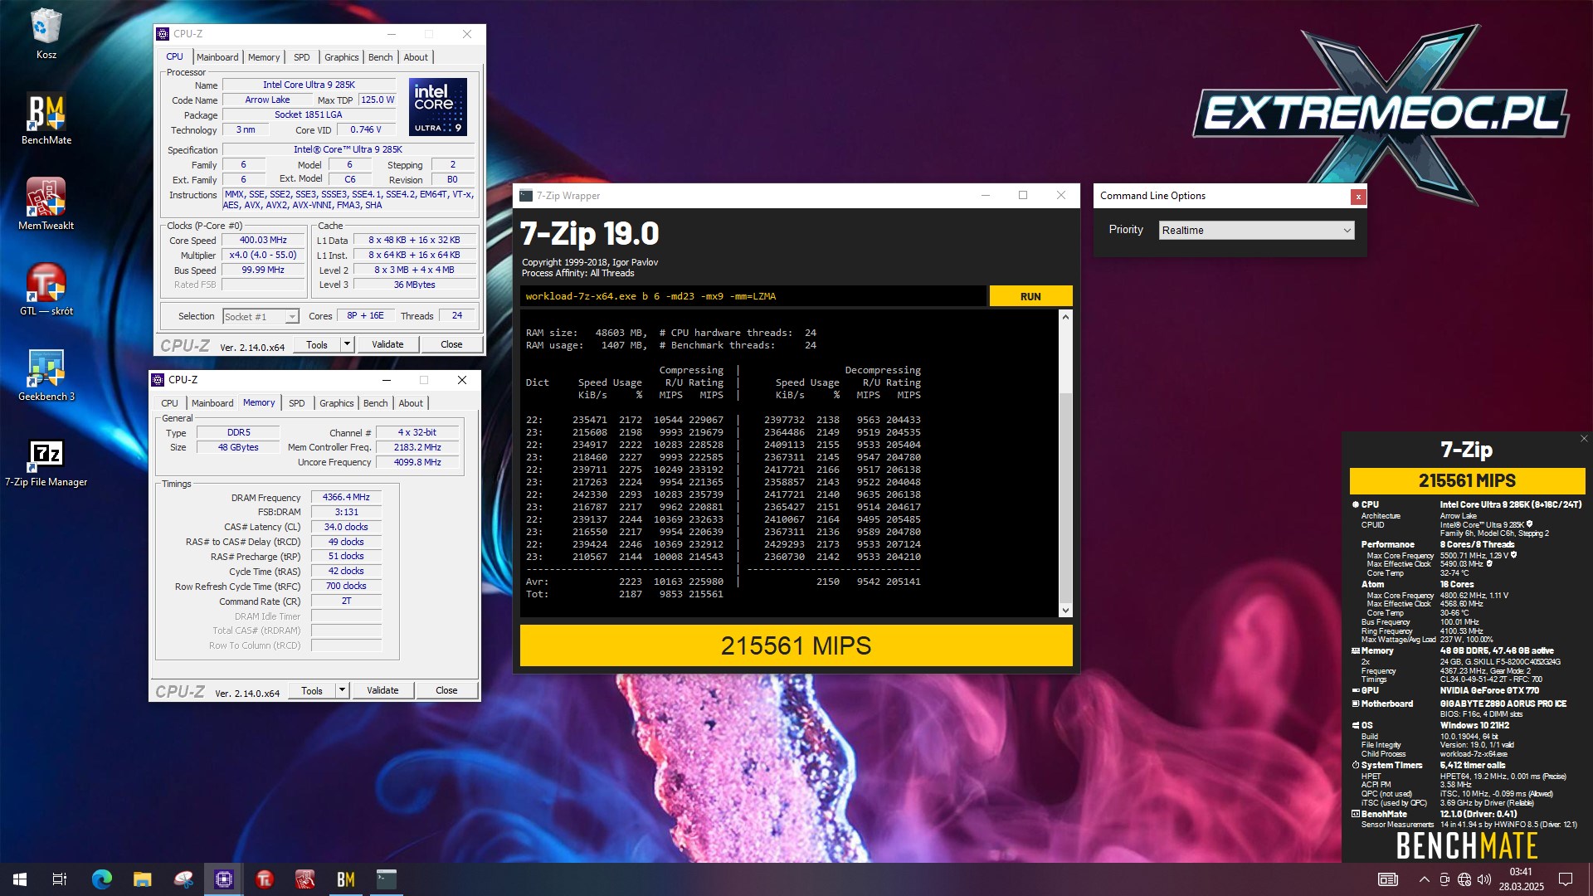Click the 7-Zip console scrollbar up arrow
This screenshot has width=1593, height=896.
pyautogui.click(x=1065, y=317)
